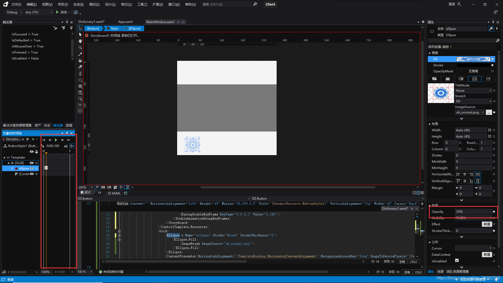Screen dimensions: 503x283
Task: Select the Tile brush type
Action: tap(475, 79)
